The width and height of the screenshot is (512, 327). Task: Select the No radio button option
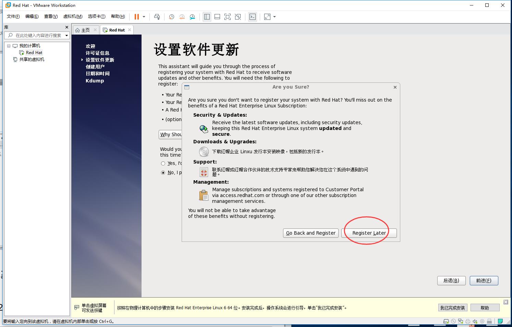point(163,173)
